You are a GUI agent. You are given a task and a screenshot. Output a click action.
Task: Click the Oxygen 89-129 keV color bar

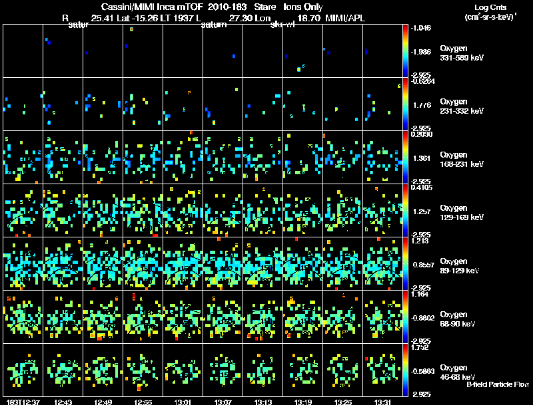point(406,263)
